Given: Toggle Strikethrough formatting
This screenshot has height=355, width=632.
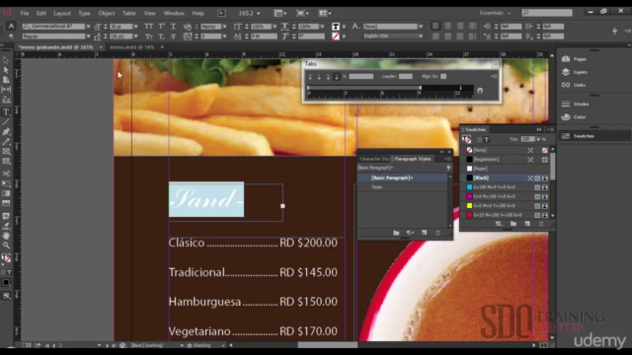Looking at the screenshot, I should coord(173,36).
